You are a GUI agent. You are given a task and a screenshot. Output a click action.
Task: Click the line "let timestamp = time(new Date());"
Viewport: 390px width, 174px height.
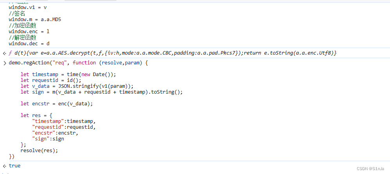pyautogui.click(x=68, y=75)
